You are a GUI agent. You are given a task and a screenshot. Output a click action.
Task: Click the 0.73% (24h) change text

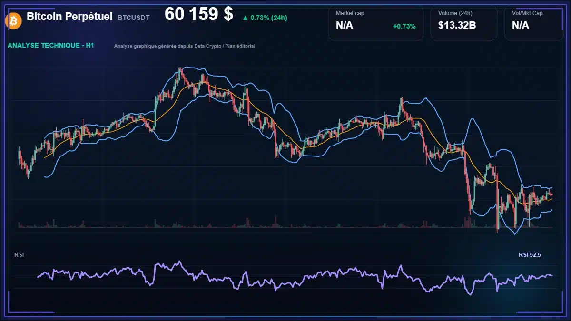click(x=269, y=18)
